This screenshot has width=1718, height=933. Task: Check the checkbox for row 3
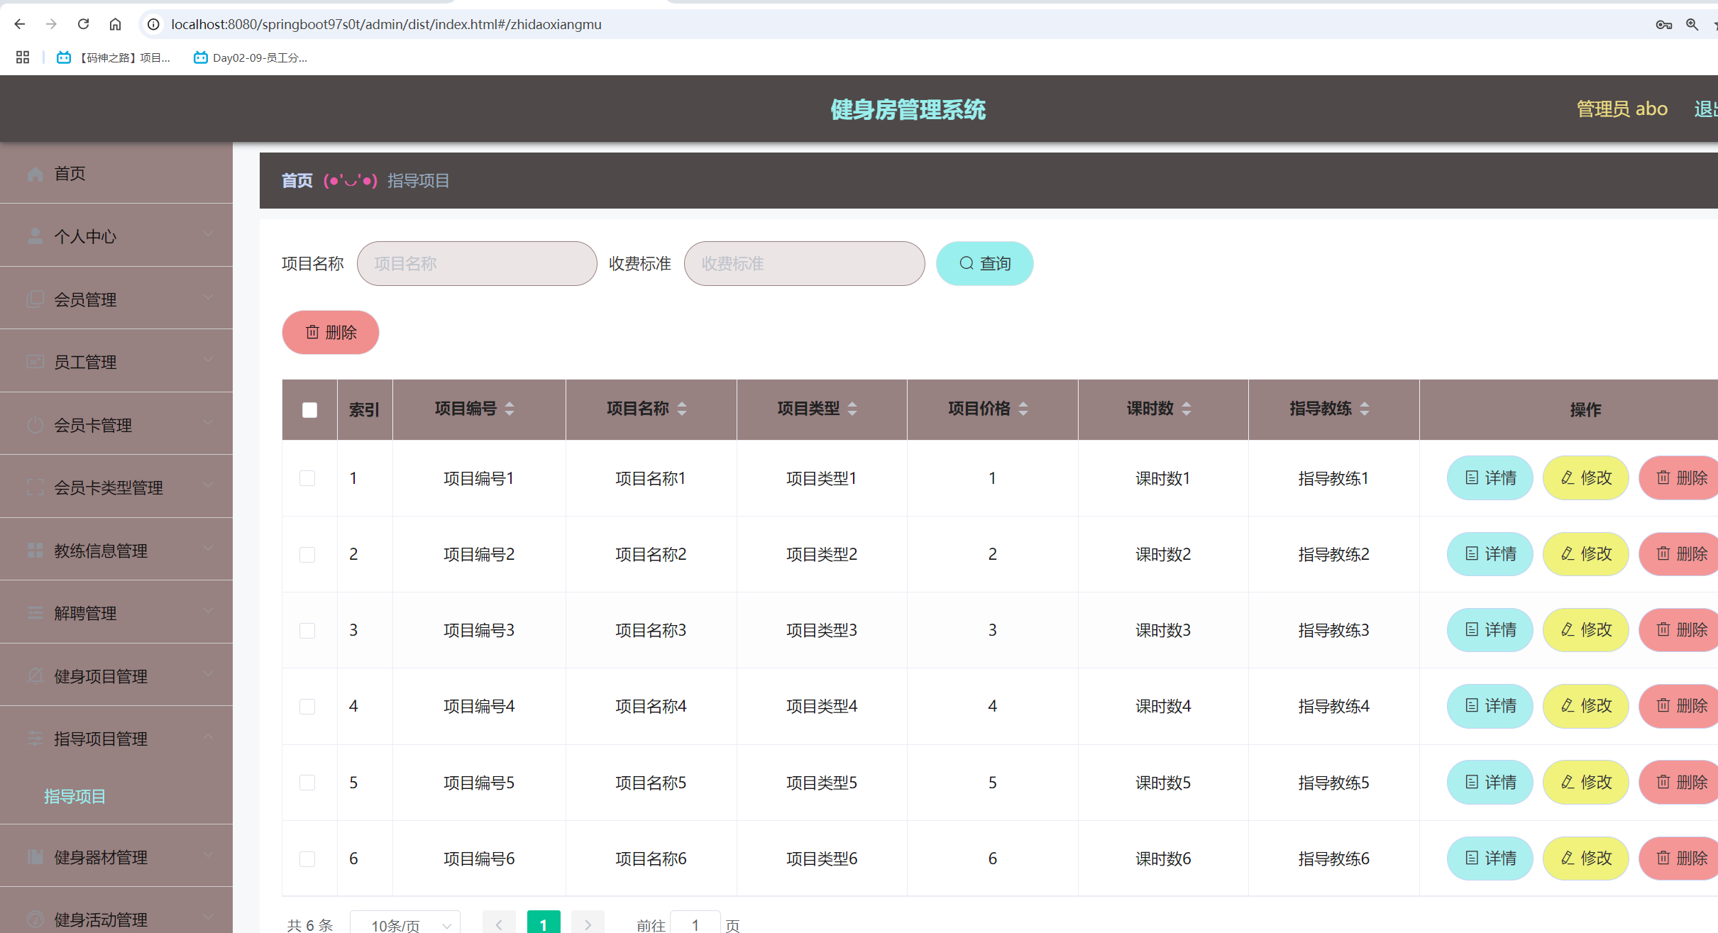(x=307, y=630)
